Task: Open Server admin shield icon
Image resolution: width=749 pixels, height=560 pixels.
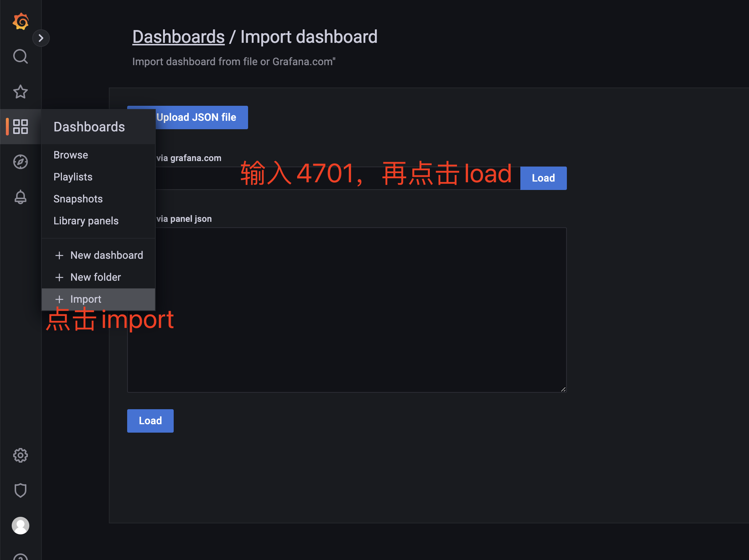Action: point(21,490)
